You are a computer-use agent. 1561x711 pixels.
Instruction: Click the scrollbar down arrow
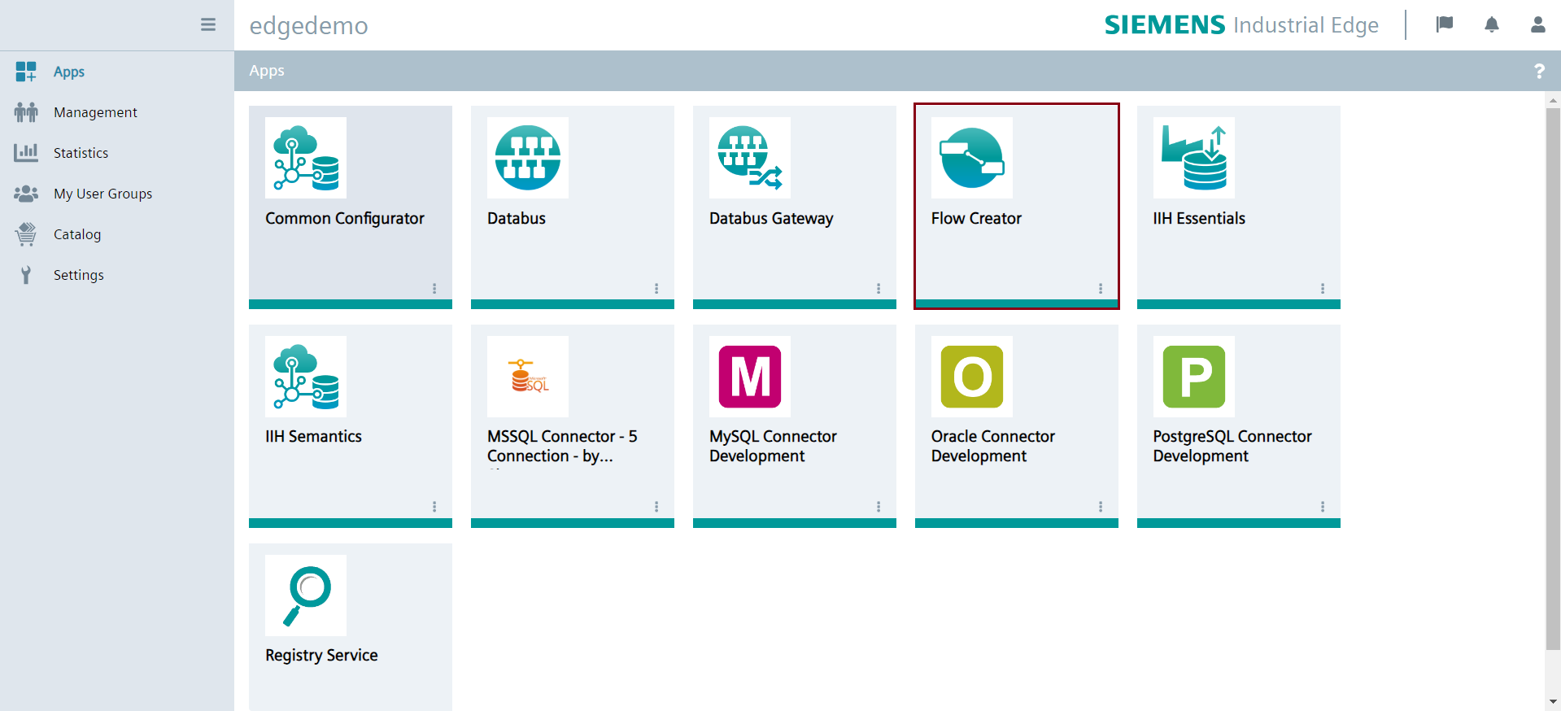click(x=1552, y=701)
